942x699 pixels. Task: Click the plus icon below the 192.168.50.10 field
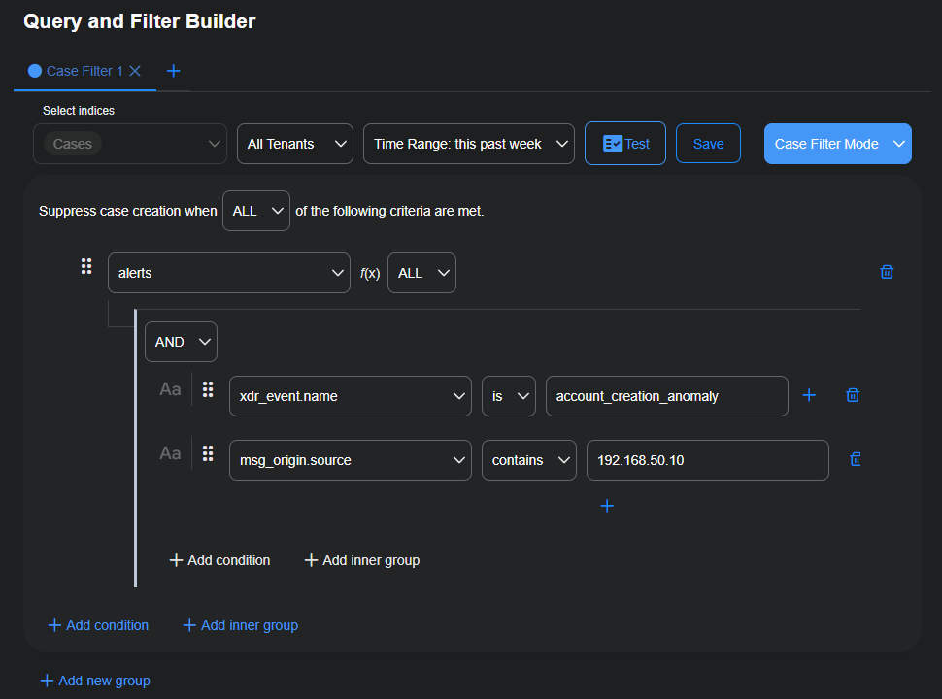pyautogui.click(x=607, y=505)
